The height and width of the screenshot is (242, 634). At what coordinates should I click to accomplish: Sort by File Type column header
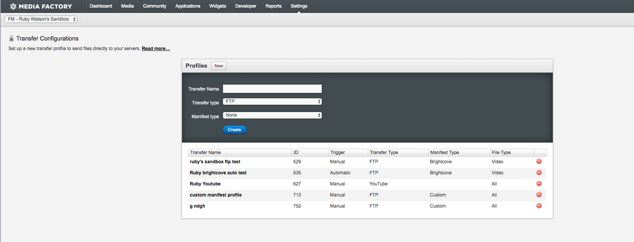pos(512,153)
